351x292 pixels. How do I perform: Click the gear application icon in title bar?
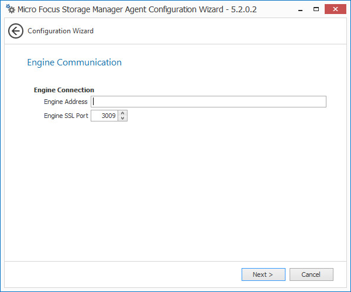[10, 9]
